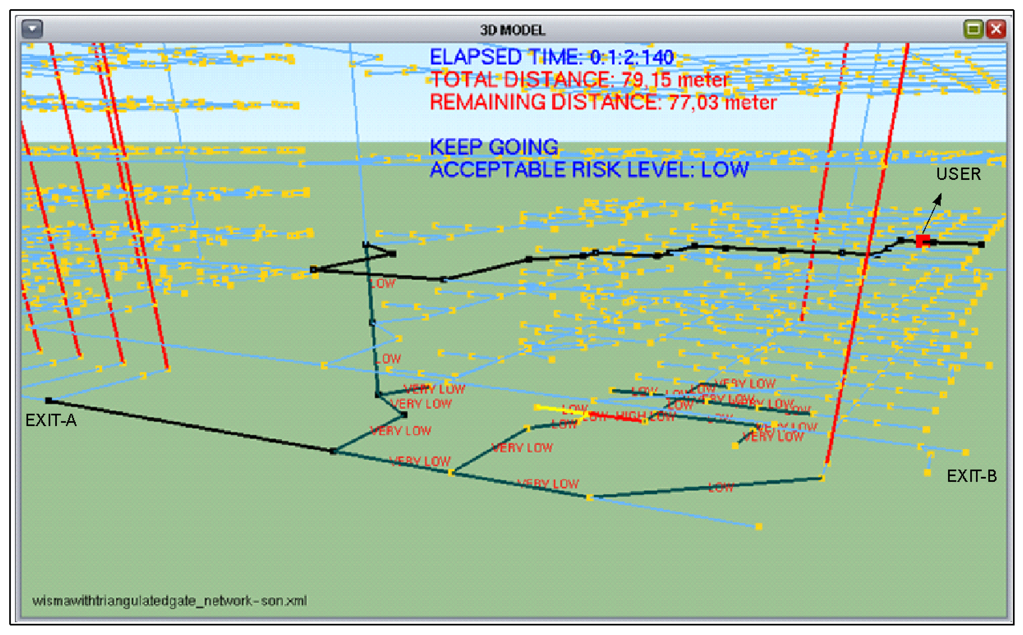The image size is (1023, 635).
Task: Click the green maximize window icon
Action: click(x=973, y=29)
